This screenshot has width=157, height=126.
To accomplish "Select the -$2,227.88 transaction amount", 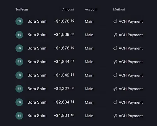I will (x=64, y=89).
